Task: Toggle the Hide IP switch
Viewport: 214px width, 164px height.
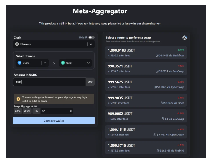Action: [x=91, y=37]
